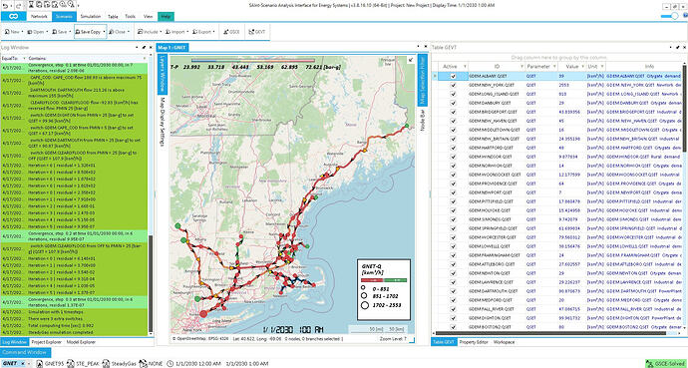
Task: Open the Import dropdown arrow
Action: (187, 32)
